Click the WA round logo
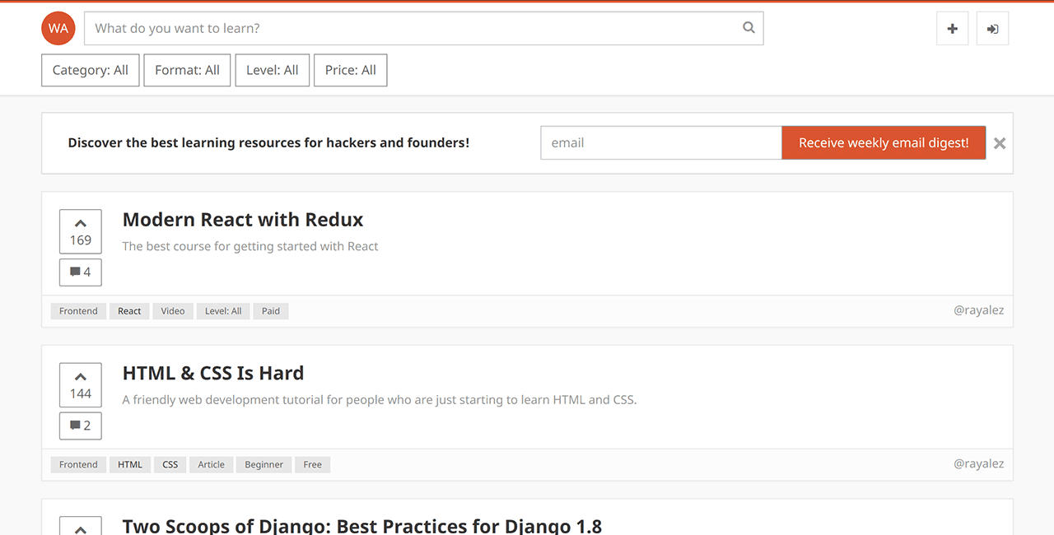1054x535 pixels. coord(58,28)
